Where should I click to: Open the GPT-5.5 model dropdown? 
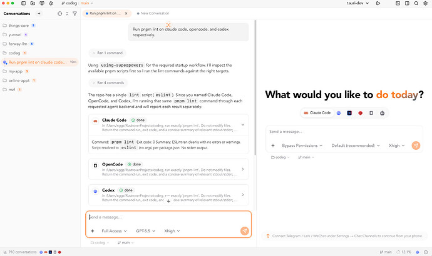click(x=145, y=231)
